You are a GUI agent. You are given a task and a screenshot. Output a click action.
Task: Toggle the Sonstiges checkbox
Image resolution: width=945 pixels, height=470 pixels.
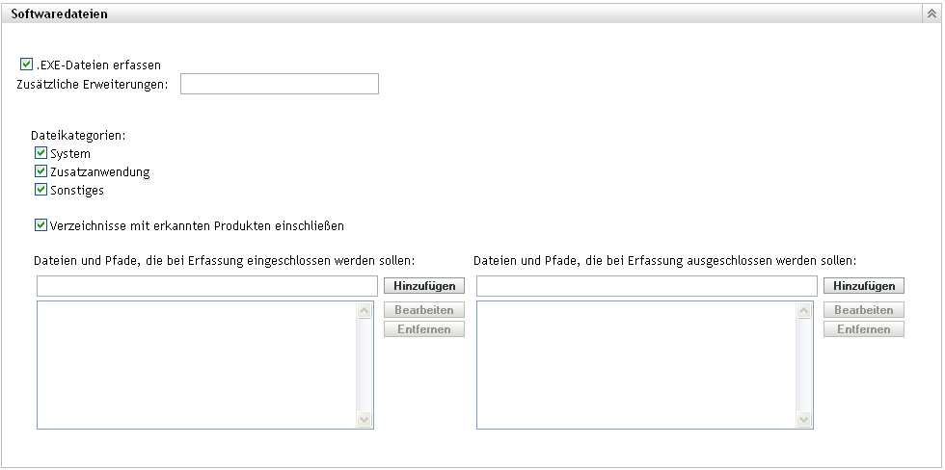point(40,190)
